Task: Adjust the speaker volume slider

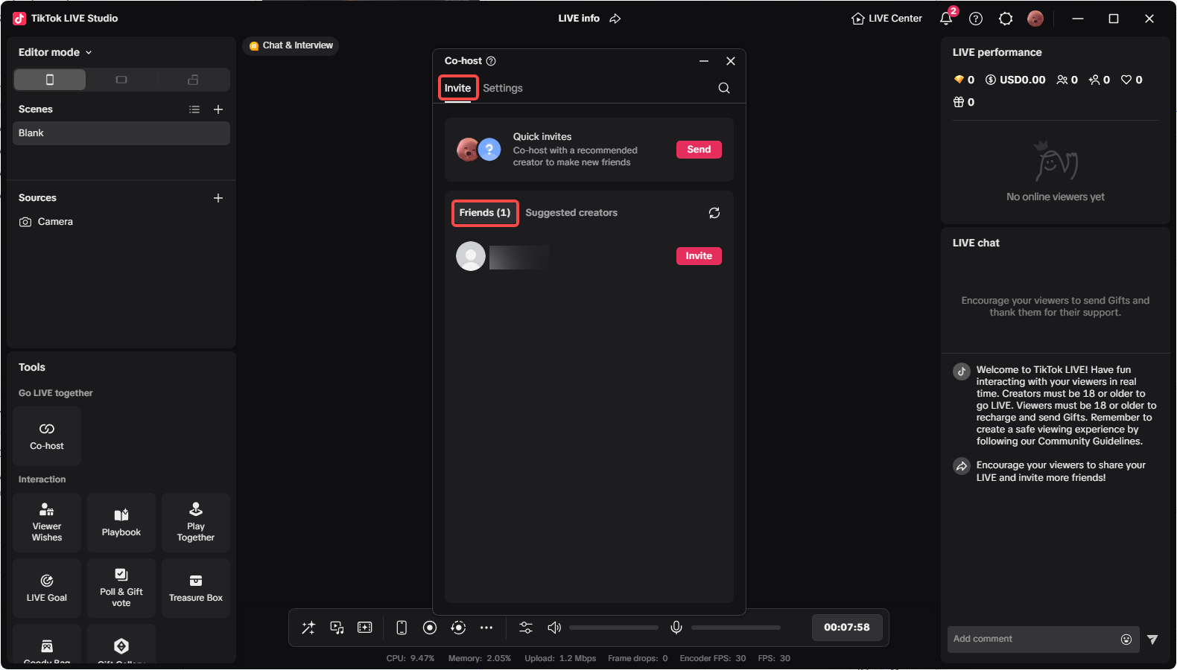Action: click(614, 628)
